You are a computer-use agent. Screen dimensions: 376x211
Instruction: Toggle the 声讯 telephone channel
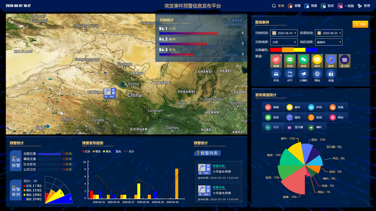click(276, 75)
